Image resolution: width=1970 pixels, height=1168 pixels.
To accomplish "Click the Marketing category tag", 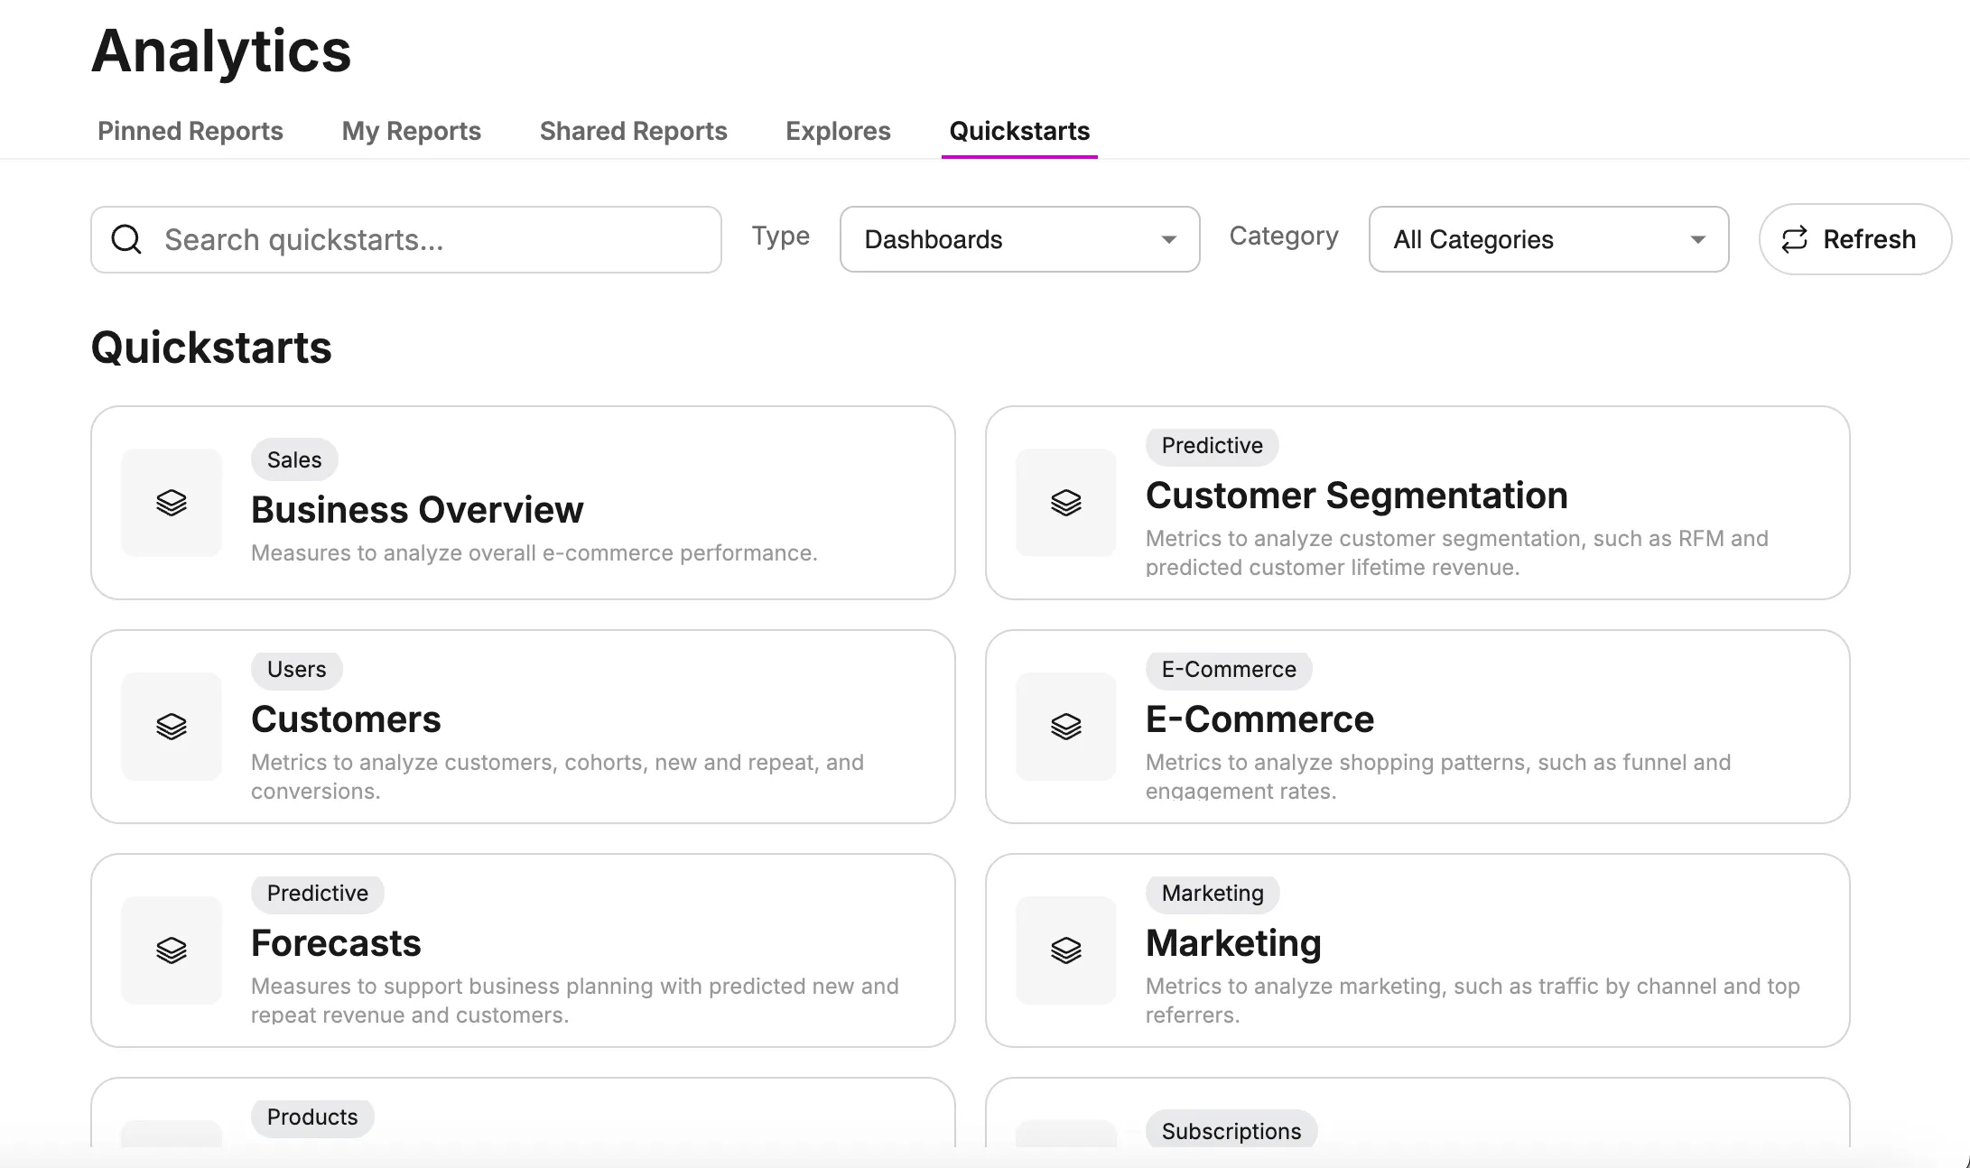I will tap(1213, 893).
